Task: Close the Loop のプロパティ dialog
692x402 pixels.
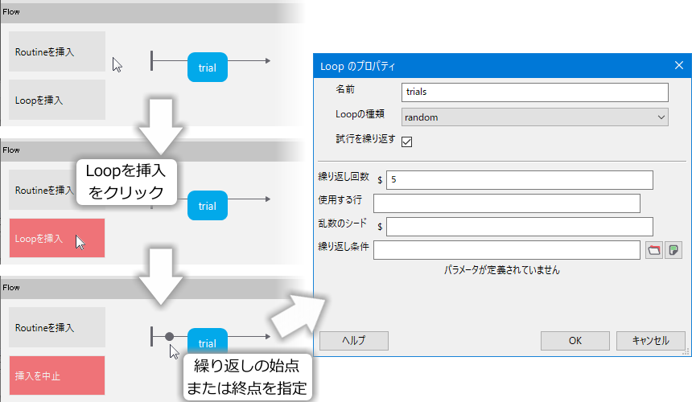Action: (679, 66)
